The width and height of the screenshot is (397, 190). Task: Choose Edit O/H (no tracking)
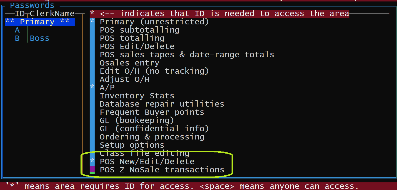[154, 71]
